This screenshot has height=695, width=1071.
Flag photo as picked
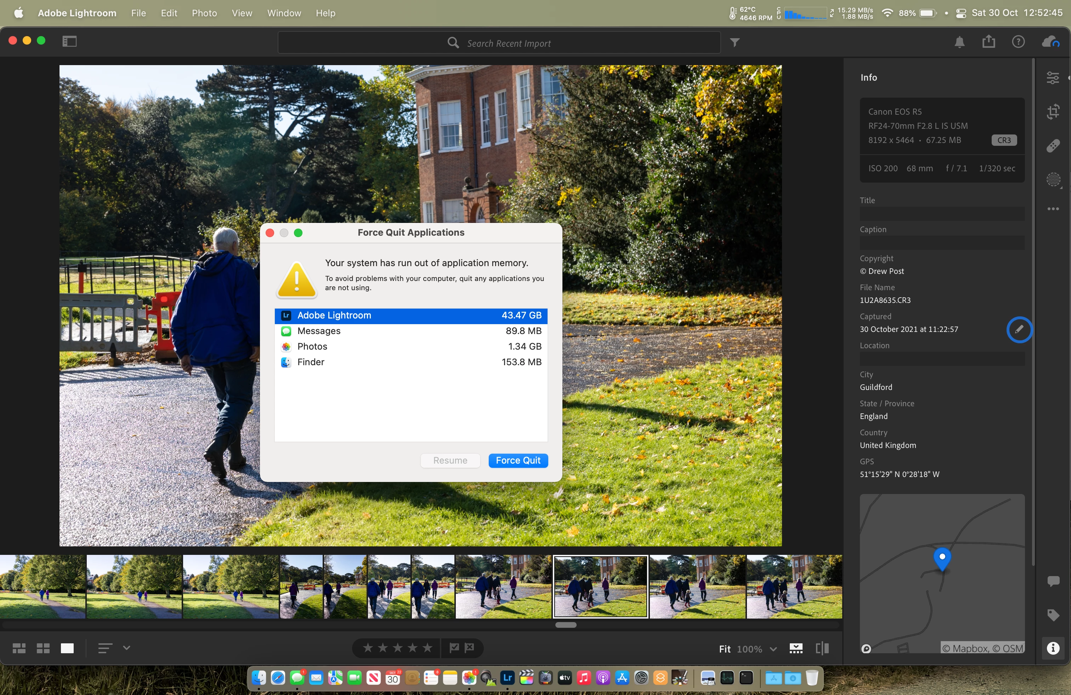coord(454,648)
